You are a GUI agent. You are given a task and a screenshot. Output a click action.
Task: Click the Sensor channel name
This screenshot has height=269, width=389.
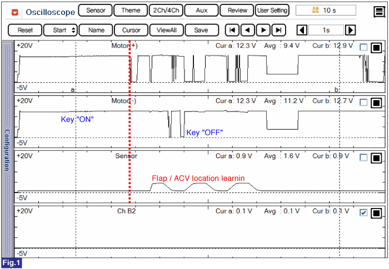pyautogui.click(x=126, y=156)
